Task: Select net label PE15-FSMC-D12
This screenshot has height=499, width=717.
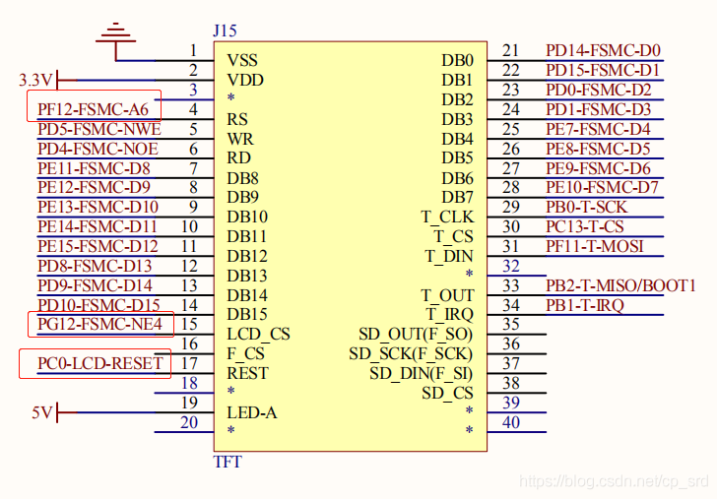Action: tap(98, 246)
